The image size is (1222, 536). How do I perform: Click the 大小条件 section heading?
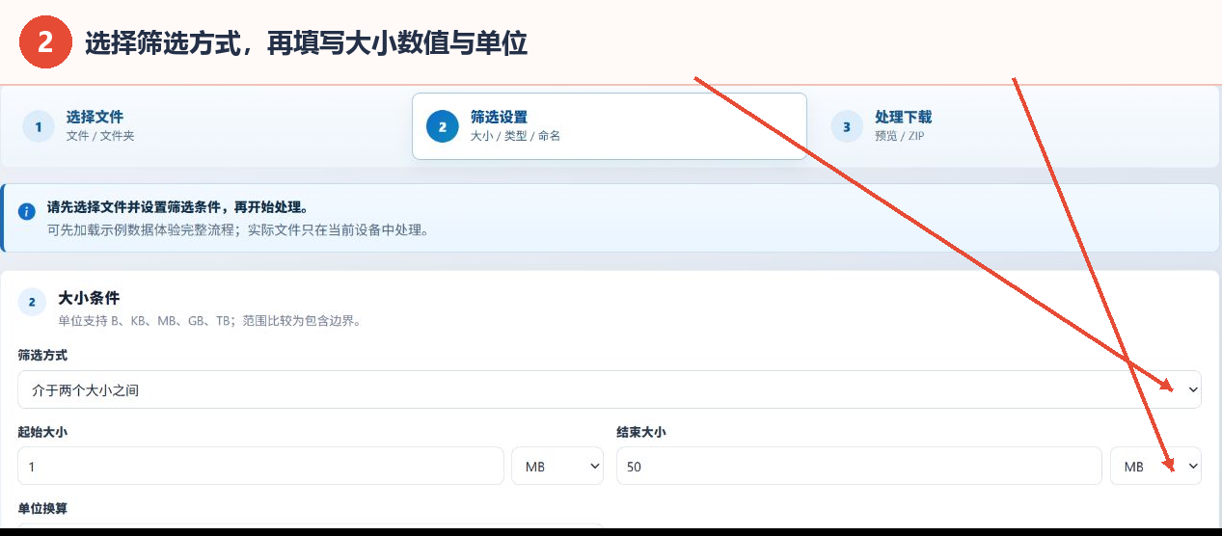coord(89,298)
